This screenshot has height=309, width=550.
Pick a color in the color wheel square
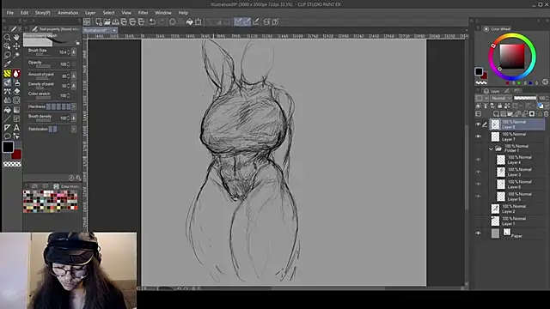click(512, 57)
